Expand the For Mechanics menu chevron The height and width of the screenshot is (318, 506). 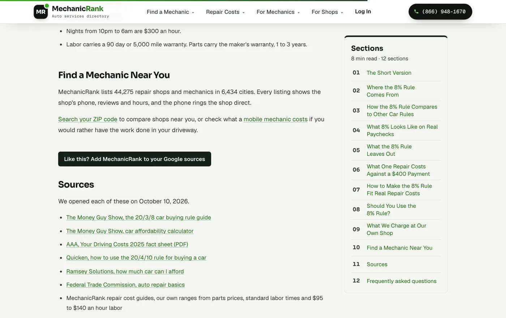[299, 13]
